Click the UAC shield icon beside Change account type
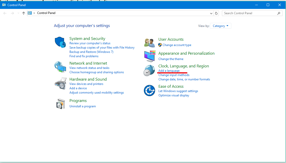This screenshot has height=163, width=286. (160, 45)
